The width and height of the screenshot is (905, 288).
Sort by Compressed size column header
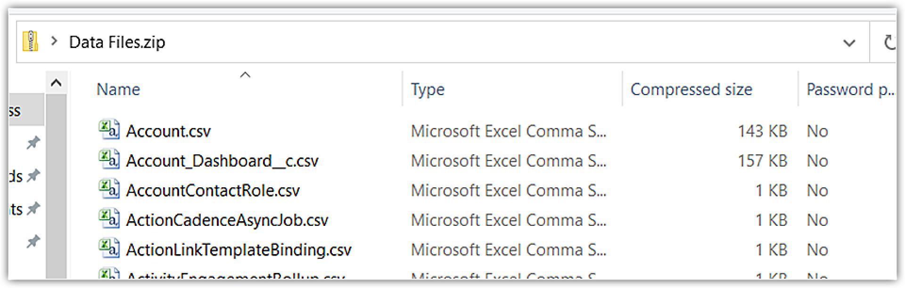click(x=691, y=89)
